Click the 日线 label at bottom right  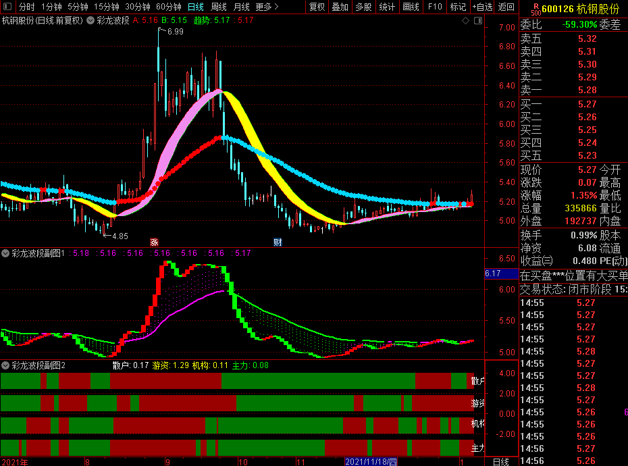[x=500, y=461]
